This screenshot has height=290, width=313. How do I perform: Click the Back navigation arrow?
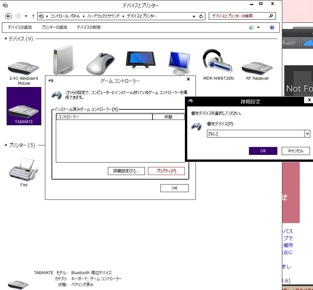coord(8,16)
